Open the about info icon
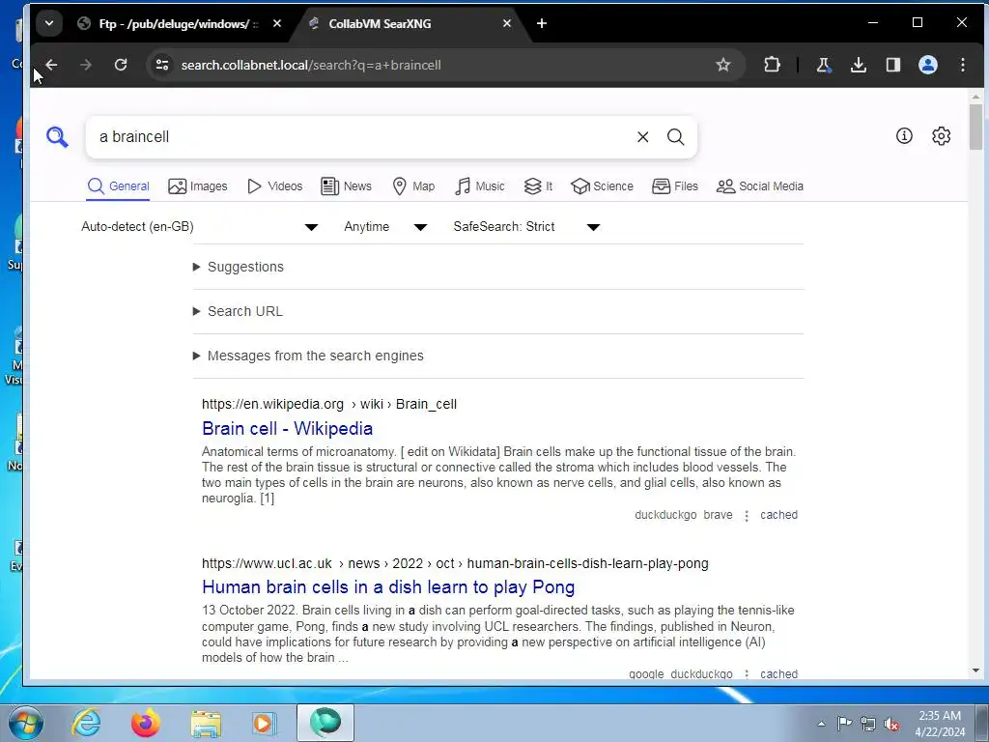 coord(904,135)
